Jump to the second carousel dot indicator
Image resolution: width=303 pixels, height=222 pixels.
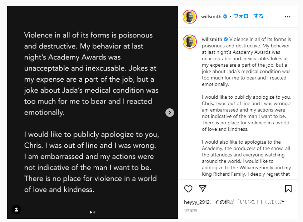[x=94, y=212]
